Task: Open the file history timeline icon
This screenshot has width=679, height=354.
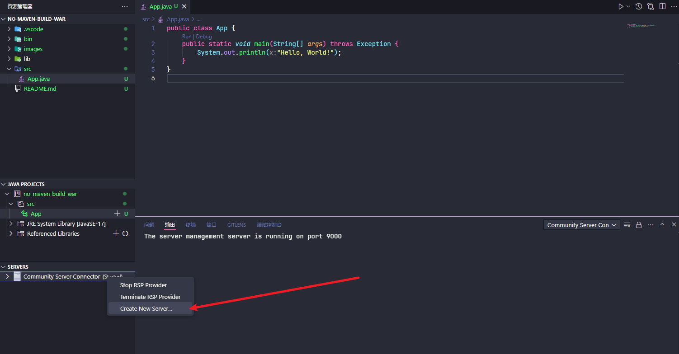Action: click(x=639, y=6)
